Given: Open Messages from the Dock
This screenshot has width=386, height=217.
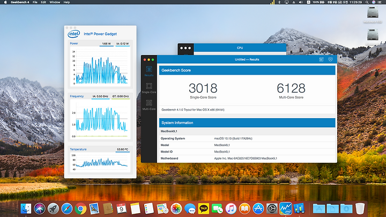Looking at the screenshot, I should [x=190, y=208].
